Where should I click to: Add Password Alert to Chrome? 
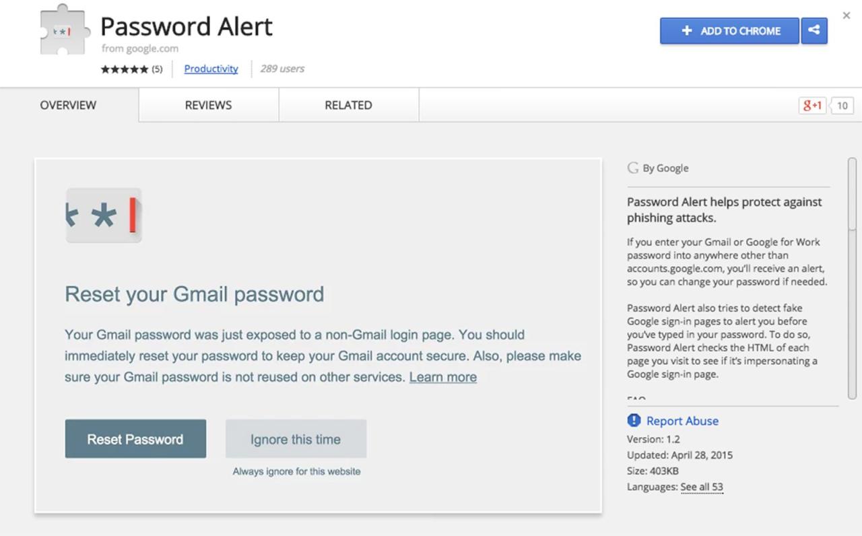729,31
